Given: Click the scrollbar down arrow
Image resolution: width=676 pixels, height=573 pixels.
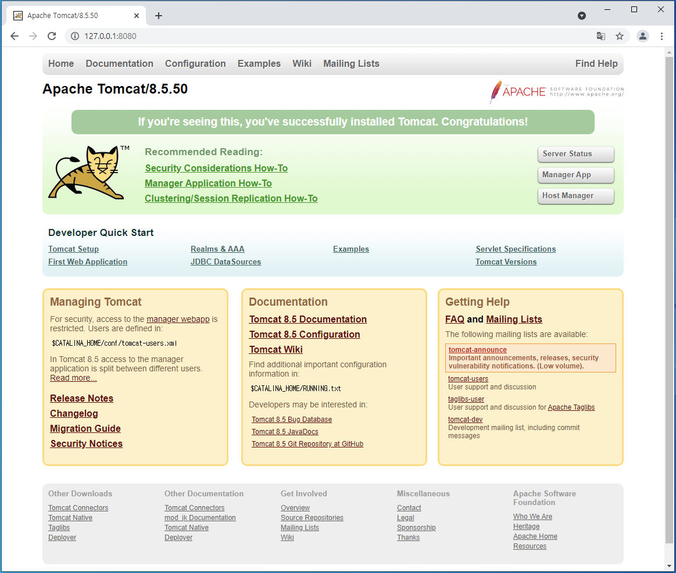Looking at the screenshot, I should [x=669, y=566].
